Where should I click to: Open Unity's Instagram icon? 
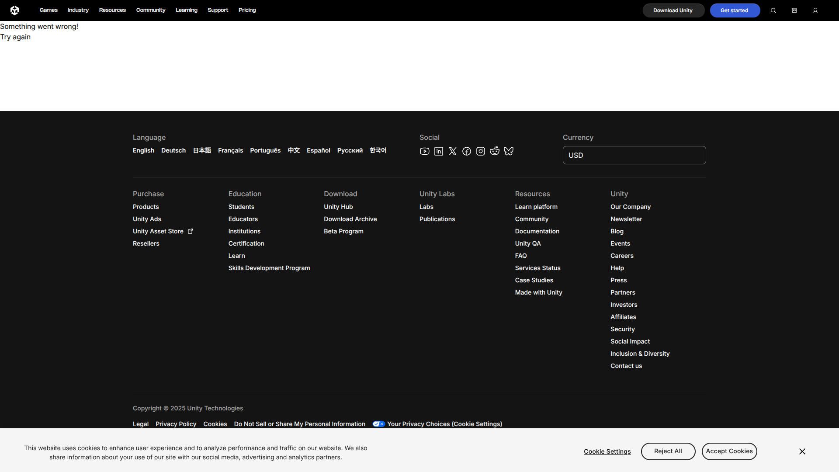coord(481,151)
